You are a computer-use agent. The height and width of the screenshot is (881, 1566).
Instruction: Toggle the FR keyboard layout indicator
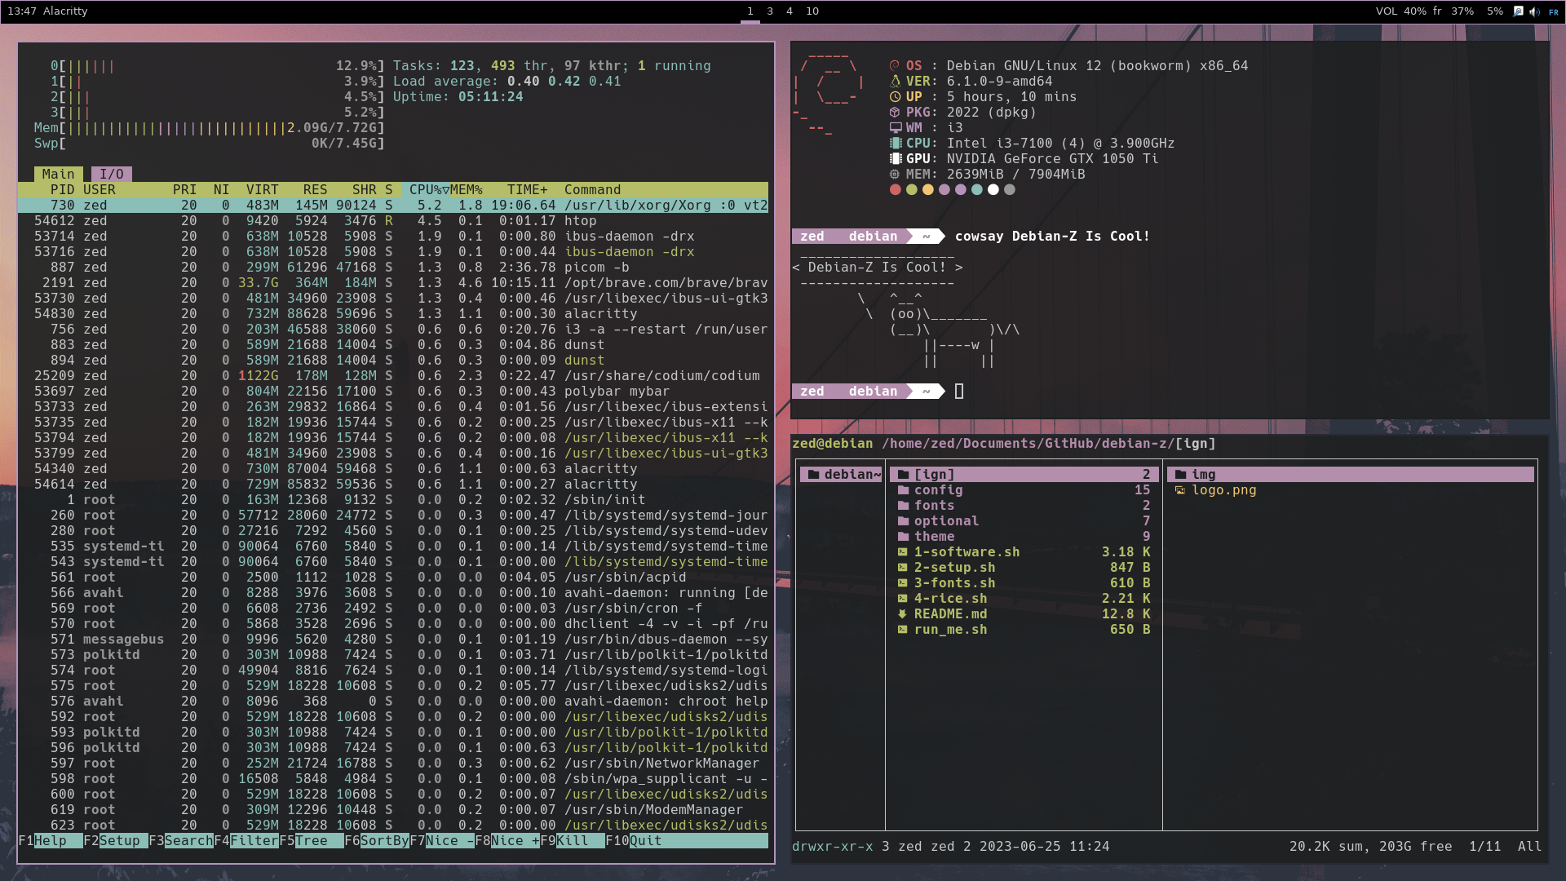[x=1554, y=11]
